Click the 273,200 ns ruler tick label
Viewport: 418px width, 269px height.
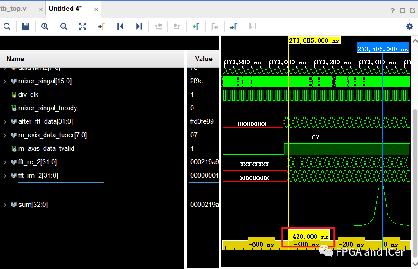point(333,63)
